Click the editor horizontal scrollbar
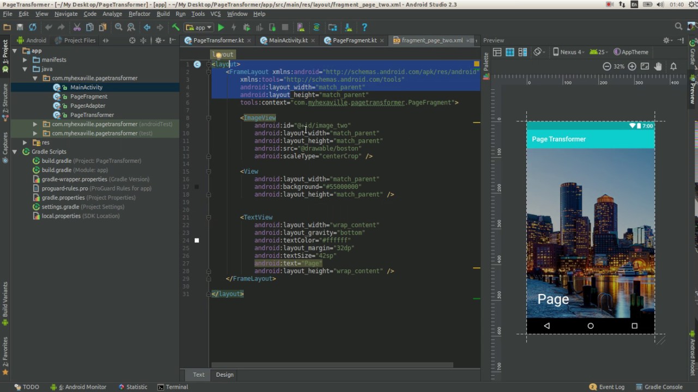The width and height of the screenshot is (698, 392). coord(332,365)
